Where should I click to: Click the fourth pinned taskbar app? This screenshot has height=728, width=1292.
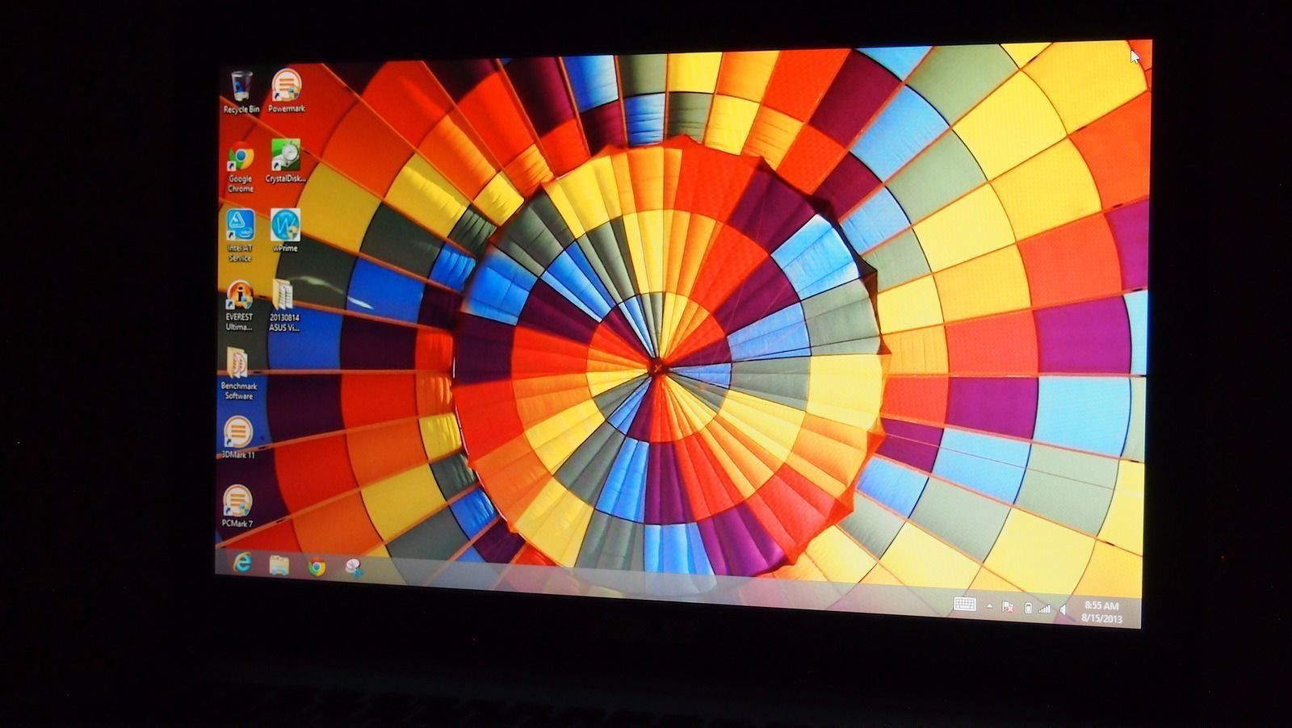(x=354, y=568)
